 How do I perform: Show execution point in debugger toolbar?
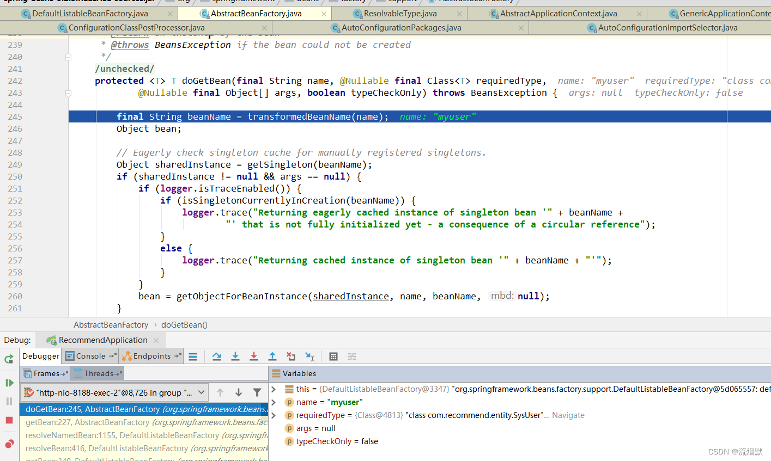[x=193, y=356]
